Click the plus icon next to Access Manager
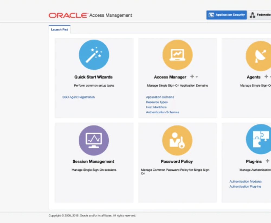This screenshot has width=271, height=223. pyautogui.click(x=192, y=76)
